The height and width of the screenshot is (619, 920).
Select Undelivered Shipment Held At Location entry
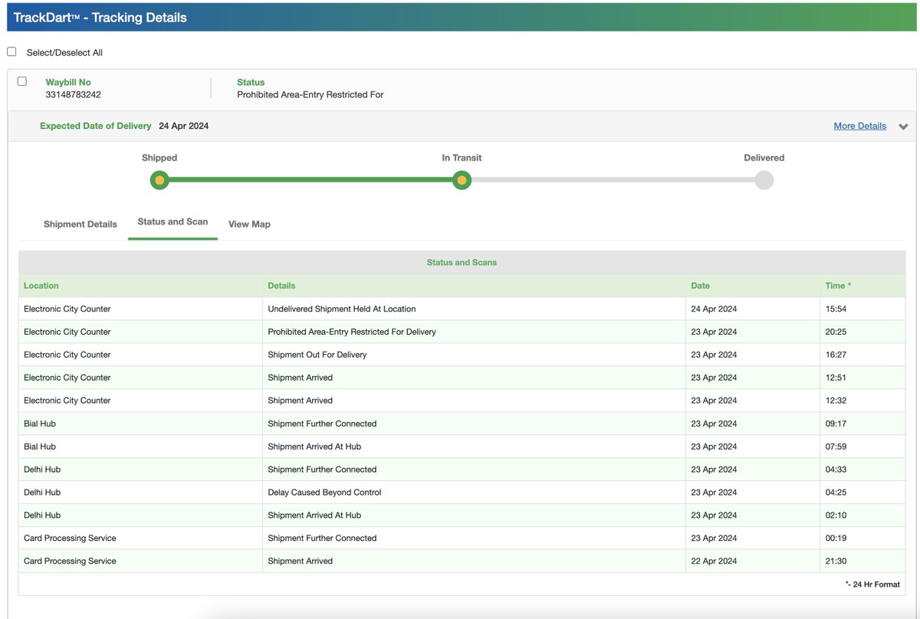tap(342, 309)
